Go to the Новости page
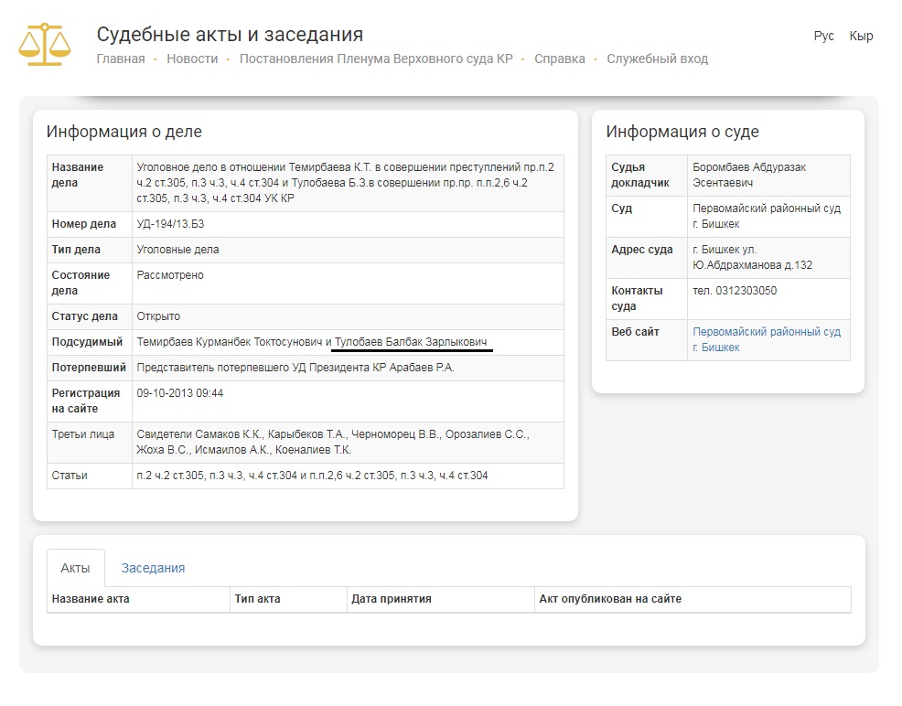This screenshot has height=706, width=902. (x=192, y=59)
